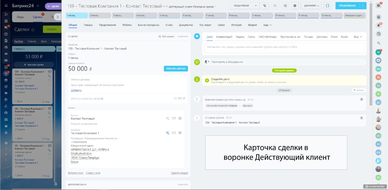
Task: Open hamburger menu beside Битрикс24 logo
Action: tap(6, 6)
